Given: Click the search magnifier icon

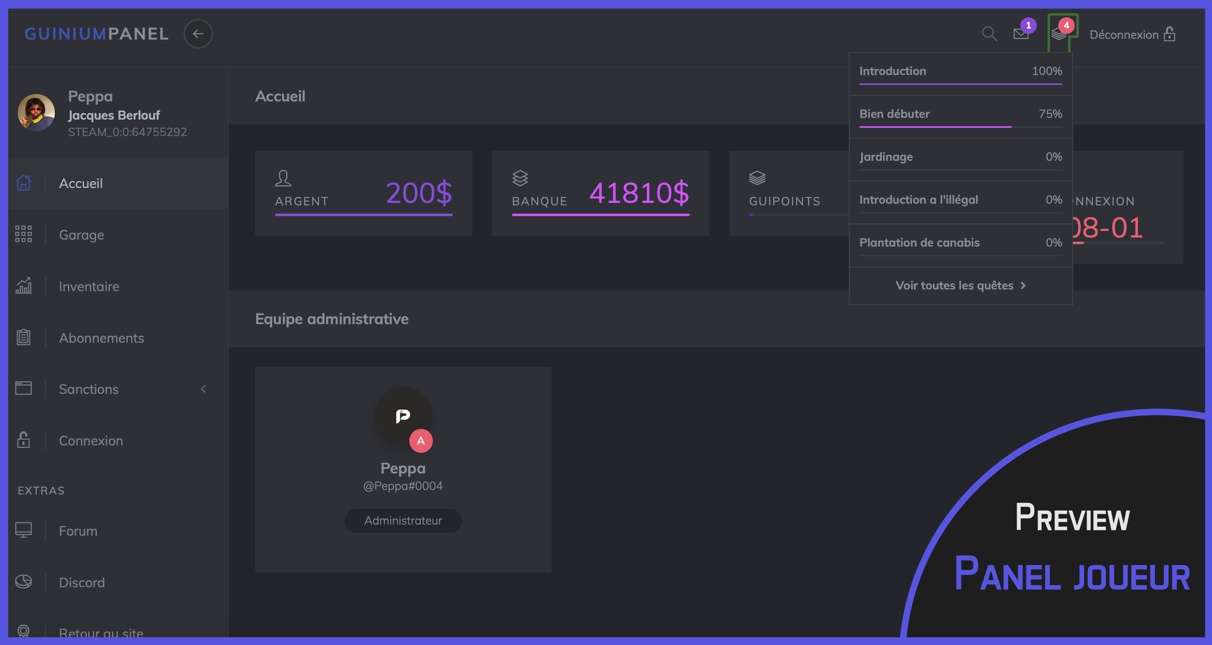Looking at the screenshot, I should [x=989, y=34].
